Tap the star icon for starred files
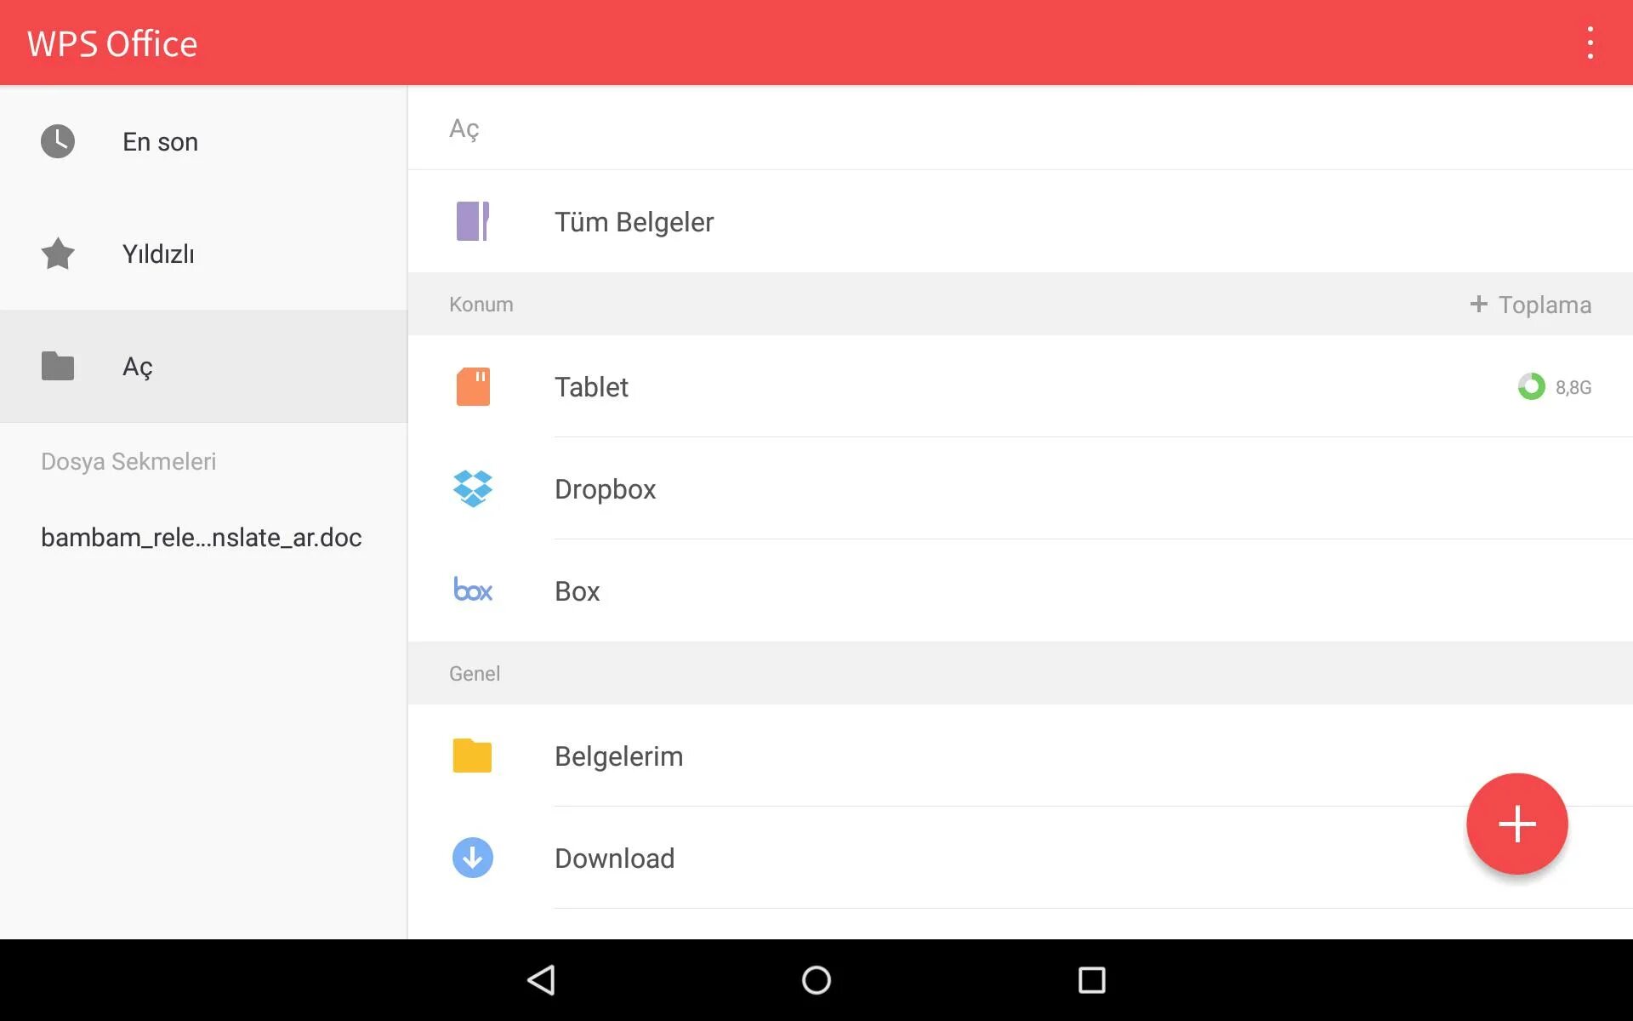The image size is (1633, 1021). [58, 254]
